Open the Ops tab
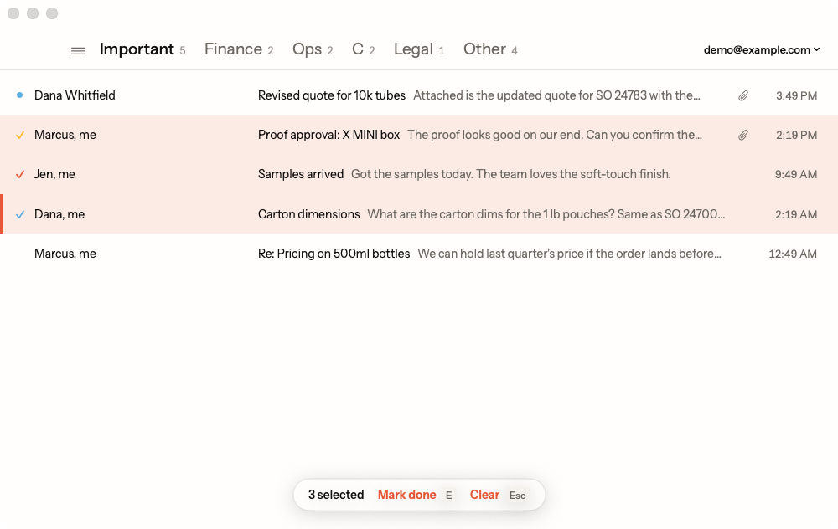 click(313, 49)
